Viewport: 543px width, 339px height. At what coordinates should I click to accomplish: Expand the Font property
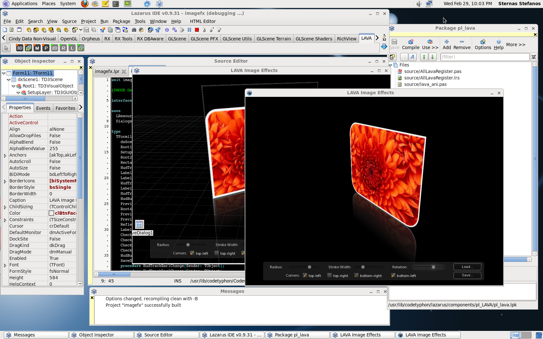[x=5, y=265]
